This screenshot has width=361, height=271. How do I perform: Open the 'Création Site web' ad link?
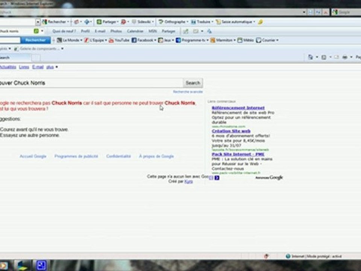click(x=231, y=131)
